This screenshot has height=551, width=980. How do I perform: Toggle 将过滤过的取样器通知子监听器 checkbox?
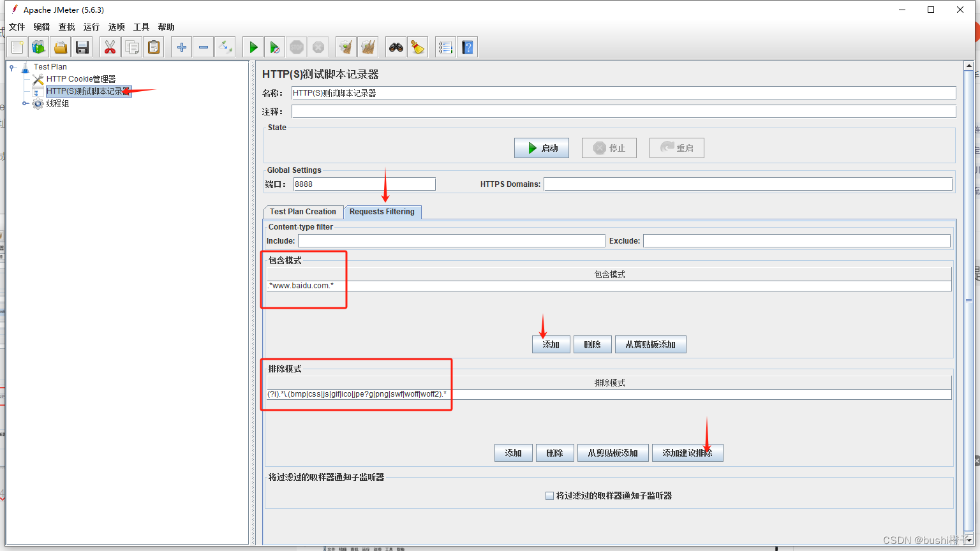549,496
